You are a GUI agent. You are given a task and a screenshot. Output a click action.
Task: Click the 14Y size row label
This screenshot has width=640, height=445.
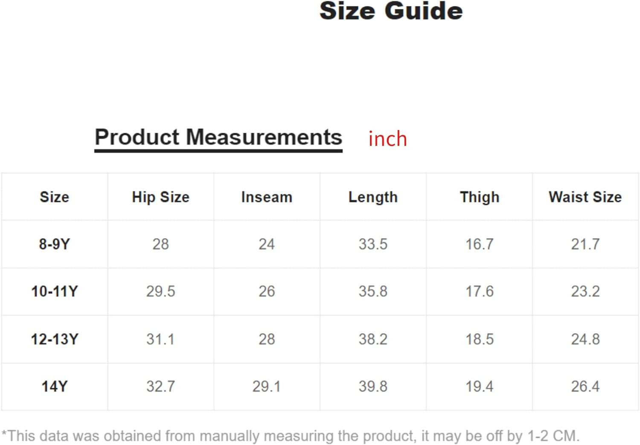55,387
